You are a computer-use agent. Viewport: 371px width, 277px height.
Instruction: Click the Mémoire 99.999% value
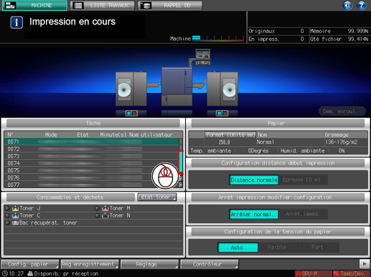(358, 31)
